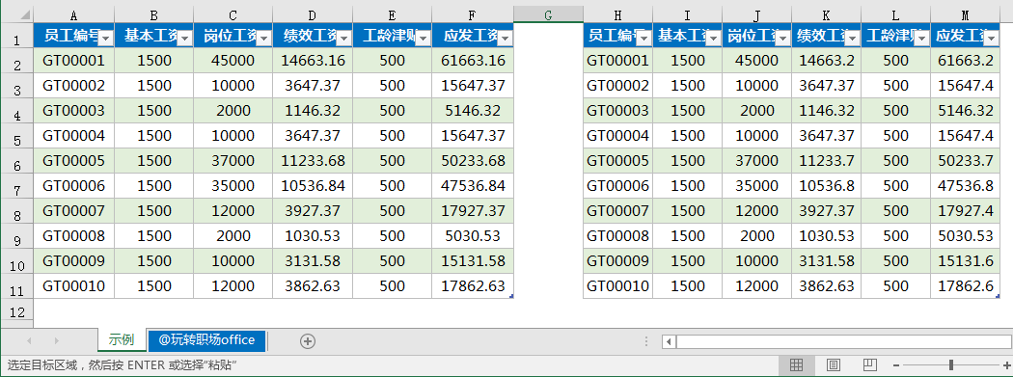Select column A header
Screen dimensions: 1013x377
tap(73, 14)
